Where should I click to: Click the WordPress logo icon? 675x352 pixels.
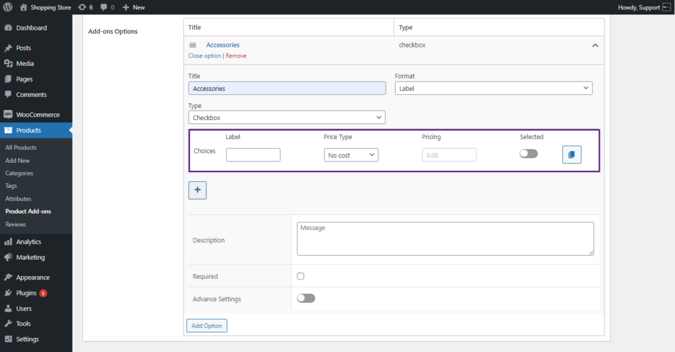(x=8, y=7)
